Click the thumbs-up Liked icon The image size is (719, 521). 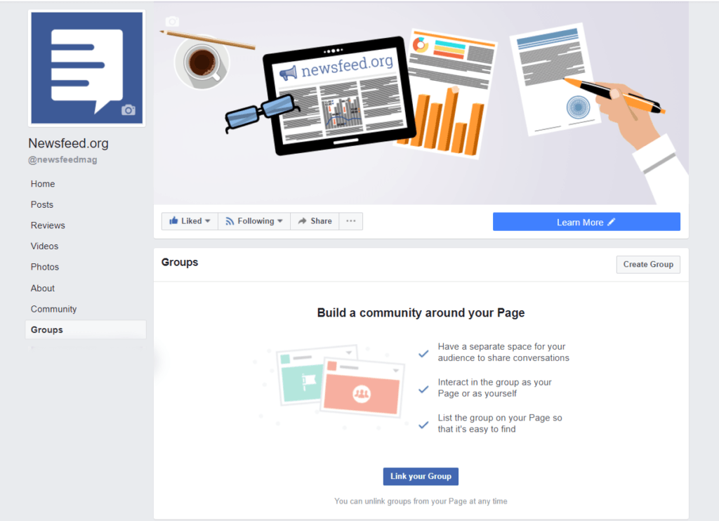[174, 220]
